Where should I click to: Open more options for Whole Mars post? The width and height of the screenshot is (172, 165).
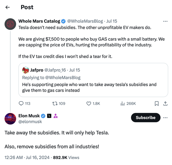tap(165, 21)
